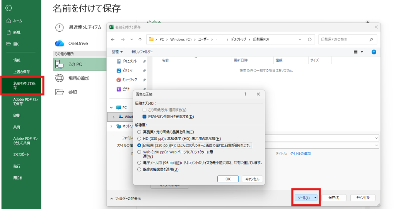Click the Windows (C:) breadcrumb segment
The width and height of the screenshot is (396, 209).
[x=181, y=39]
